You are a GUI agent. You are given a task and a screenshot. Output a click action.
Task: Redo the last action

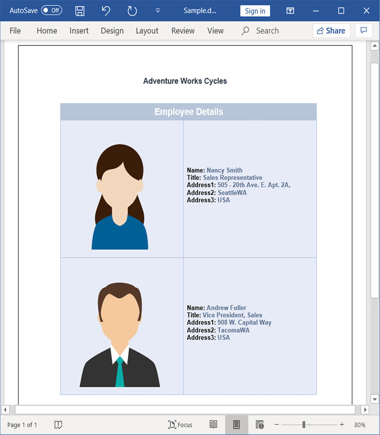pyautogui.click(x=132, y=11)
